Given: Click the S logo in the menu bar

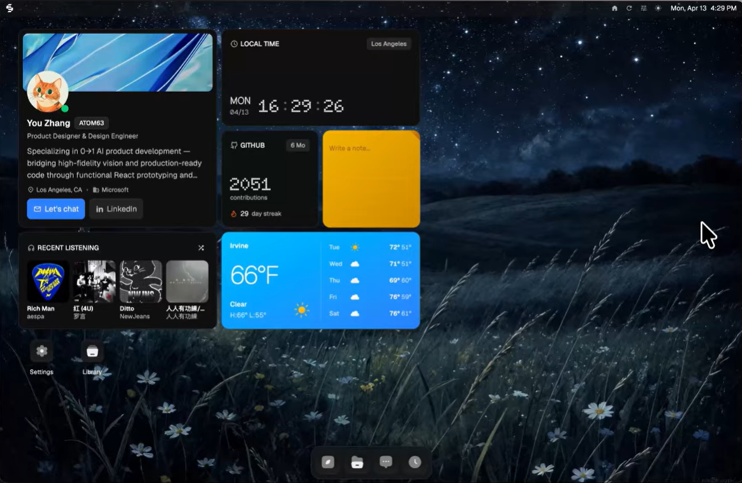Looking at the screenshot, I should pyautogui.click(x=10, y=8).
